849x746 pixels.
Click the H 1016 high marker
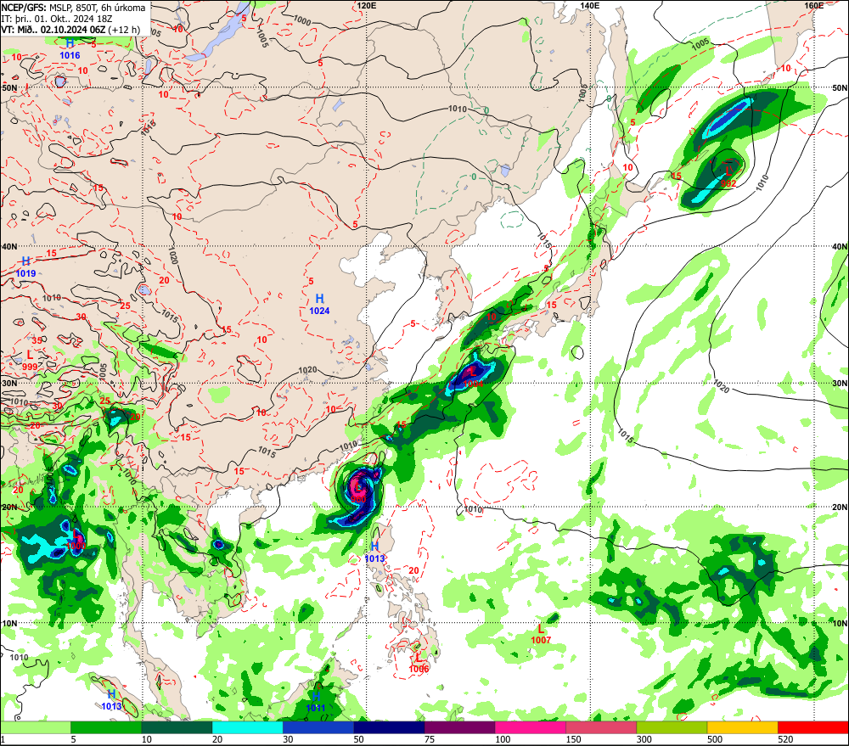point(70,48)
